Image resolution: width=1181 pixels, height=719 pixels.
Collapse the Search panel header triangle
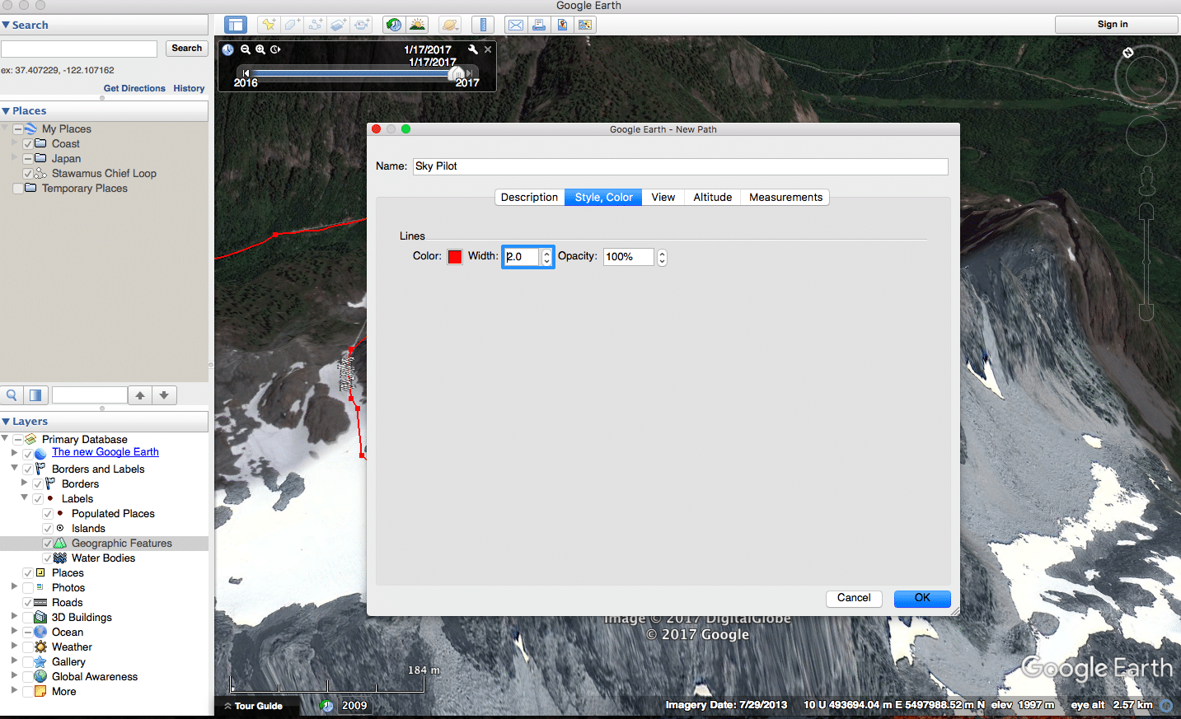6,26
